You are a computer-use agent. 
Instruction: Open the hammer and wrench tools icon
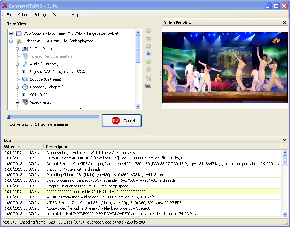point(148,78)
